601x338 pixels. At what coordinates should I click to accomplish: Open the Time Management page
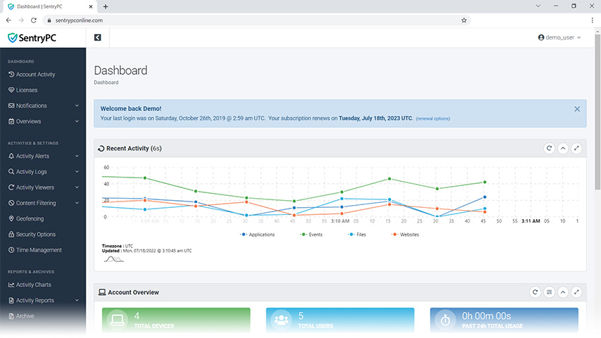(x=39, y=250)
